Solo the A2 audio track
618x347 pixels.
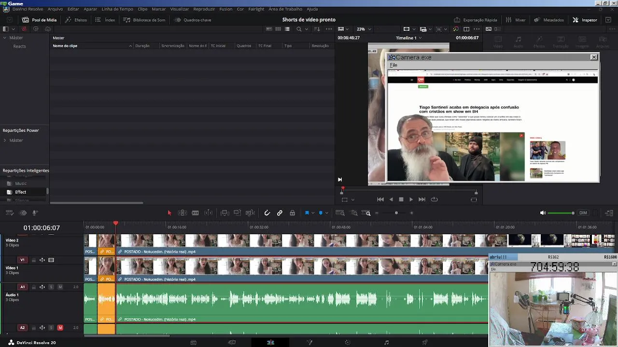point(51,328)
